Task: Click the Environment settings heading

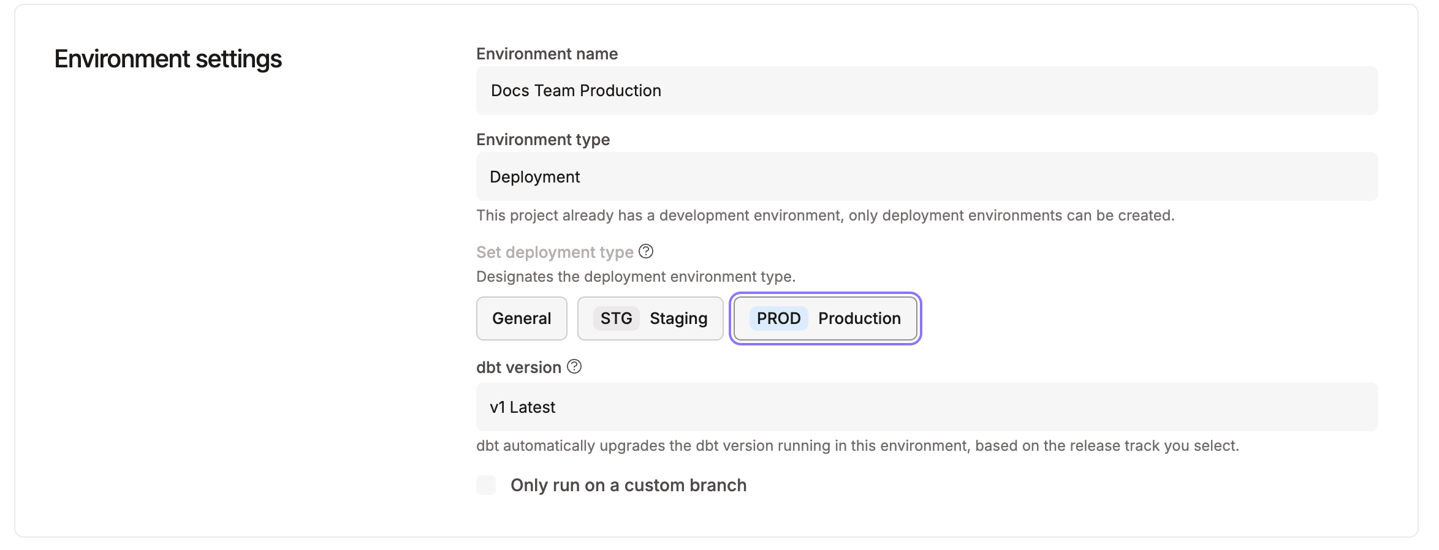Action: [168, 59]
